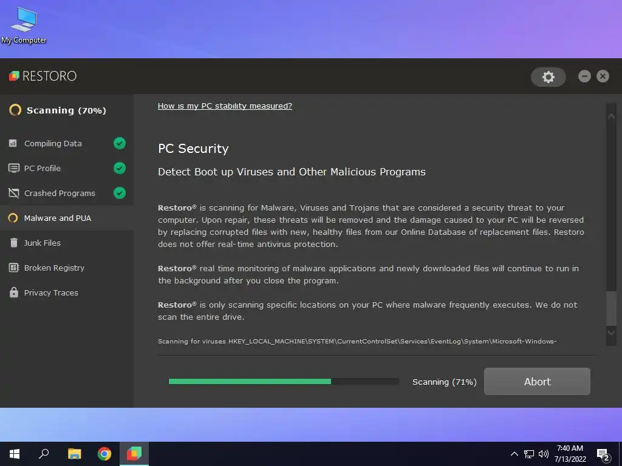Screen dimensions: 622x466
Task: Click the PC Security heading
Action: [193, 149]
